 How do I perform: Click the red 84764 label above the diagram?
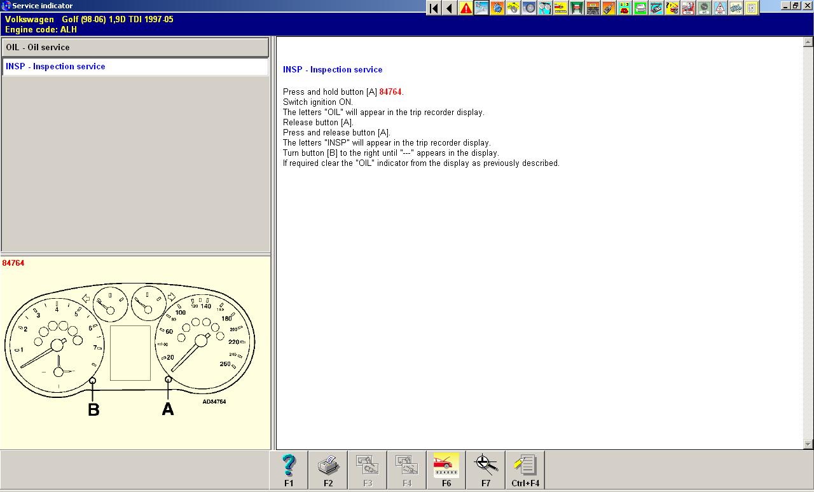point(13,263)
